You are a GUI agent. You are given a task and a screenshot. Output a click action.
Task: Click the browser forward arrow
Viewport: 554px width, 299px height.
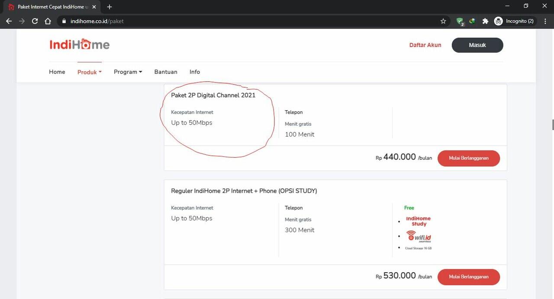coord(22,21)
